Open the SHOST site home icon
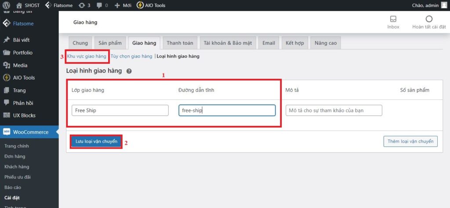The image size is (450, 208). [19, 5]
